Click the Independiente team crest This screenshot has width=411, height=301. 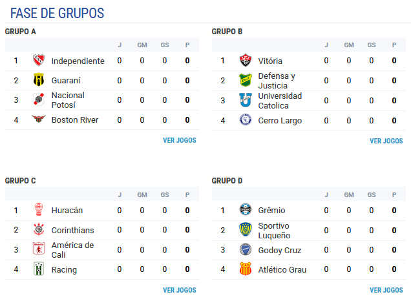click(x=39, y=61)
